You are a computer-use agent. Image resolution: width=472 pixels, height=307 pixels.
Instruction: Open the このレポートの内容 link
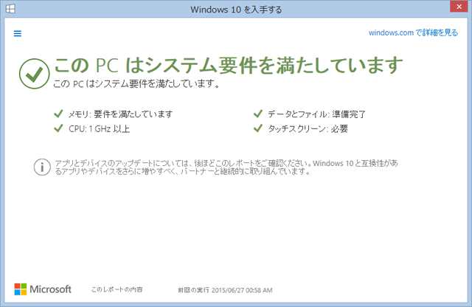point(117,290)
